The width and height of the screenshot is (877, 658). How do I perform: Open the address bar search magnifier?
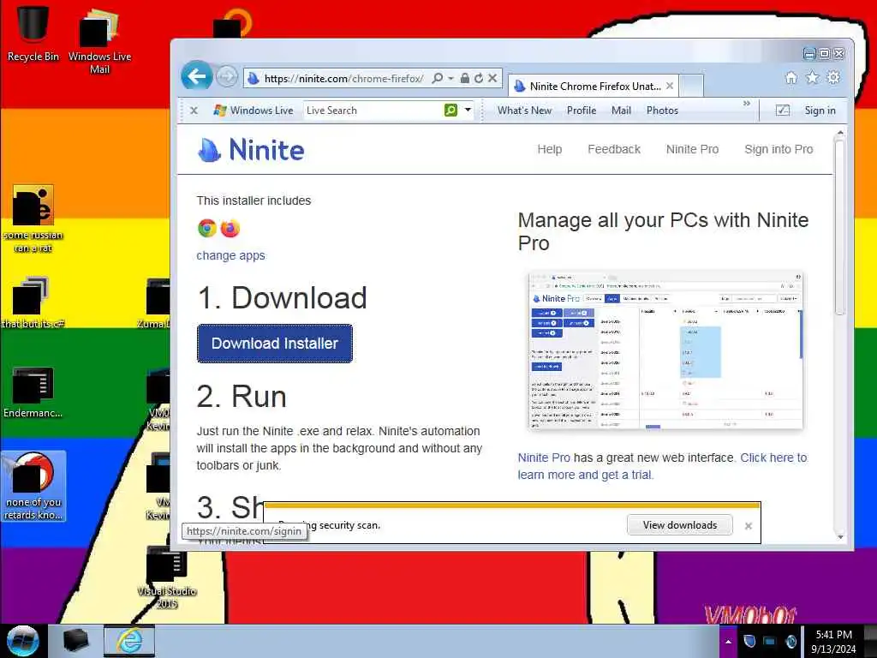point(438,78)
